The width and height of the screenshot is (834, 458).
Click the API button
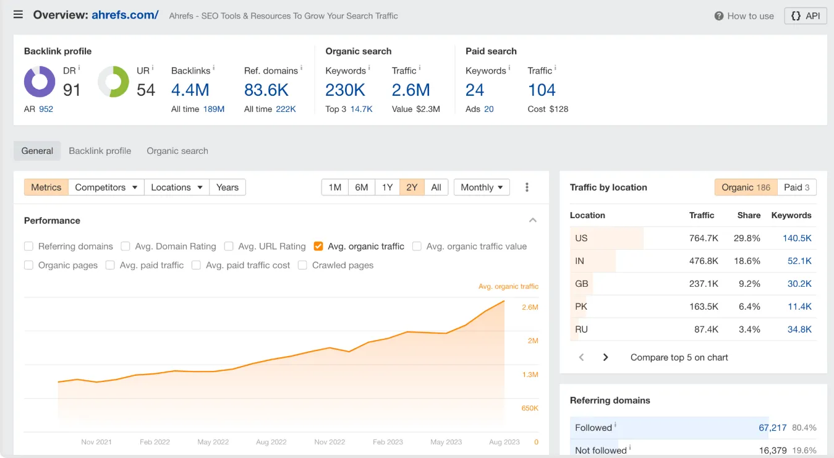pos(805,16)
